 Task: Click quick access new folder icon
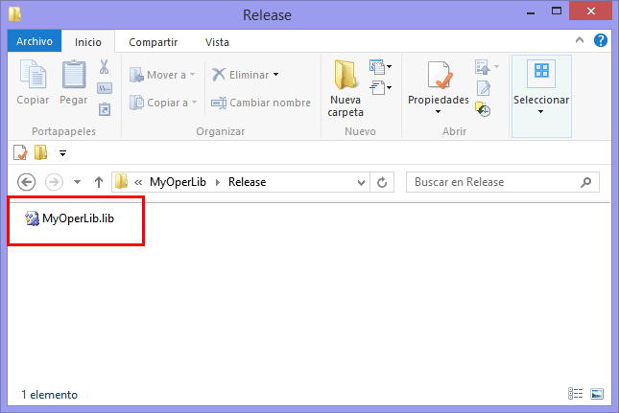click(x=40, y=152)
